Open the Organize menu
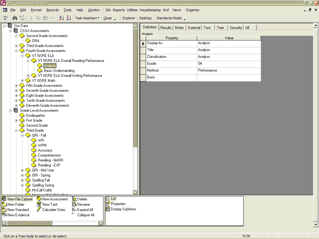Viewport: 319px width, 239px height. coord(193,10)
